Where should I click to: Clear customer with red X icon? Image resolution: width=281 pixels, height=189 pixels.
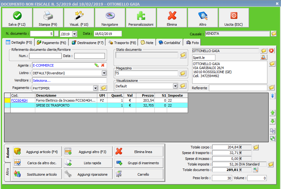coord(271,51)
